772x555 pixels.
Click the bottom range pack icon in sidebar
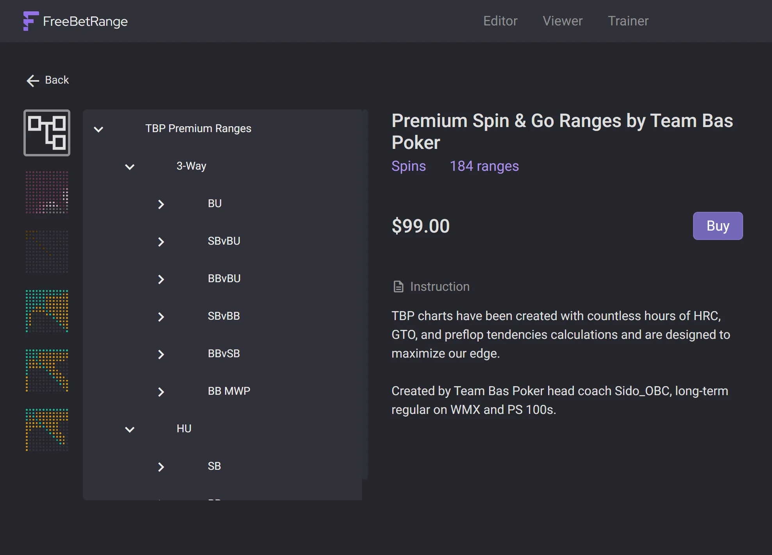[x=46, y=429]
